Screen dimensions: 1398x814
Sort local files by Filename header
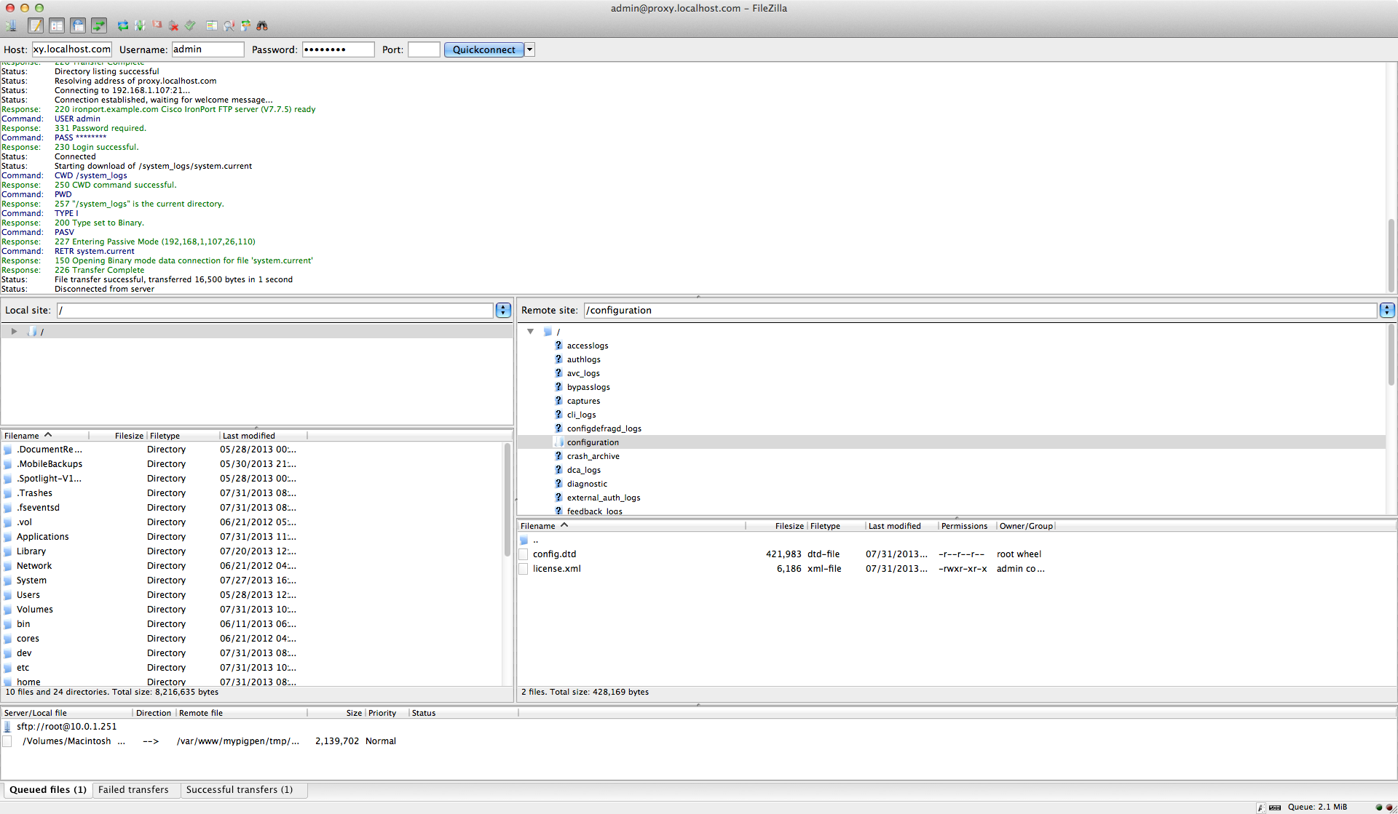[45, 436]
